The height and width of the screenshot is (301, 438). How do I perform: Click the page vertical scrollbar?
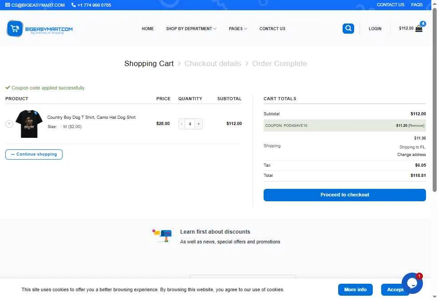coord(434,101)
